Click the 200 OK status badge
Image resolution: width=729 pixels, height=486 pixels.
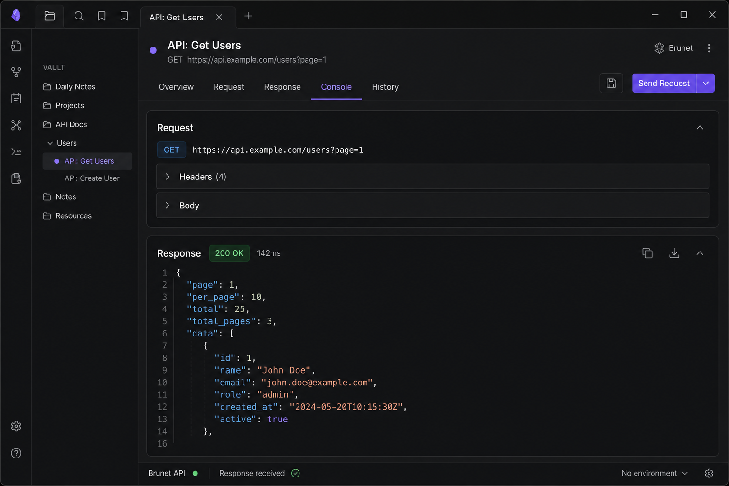click(x=229, y=253)
